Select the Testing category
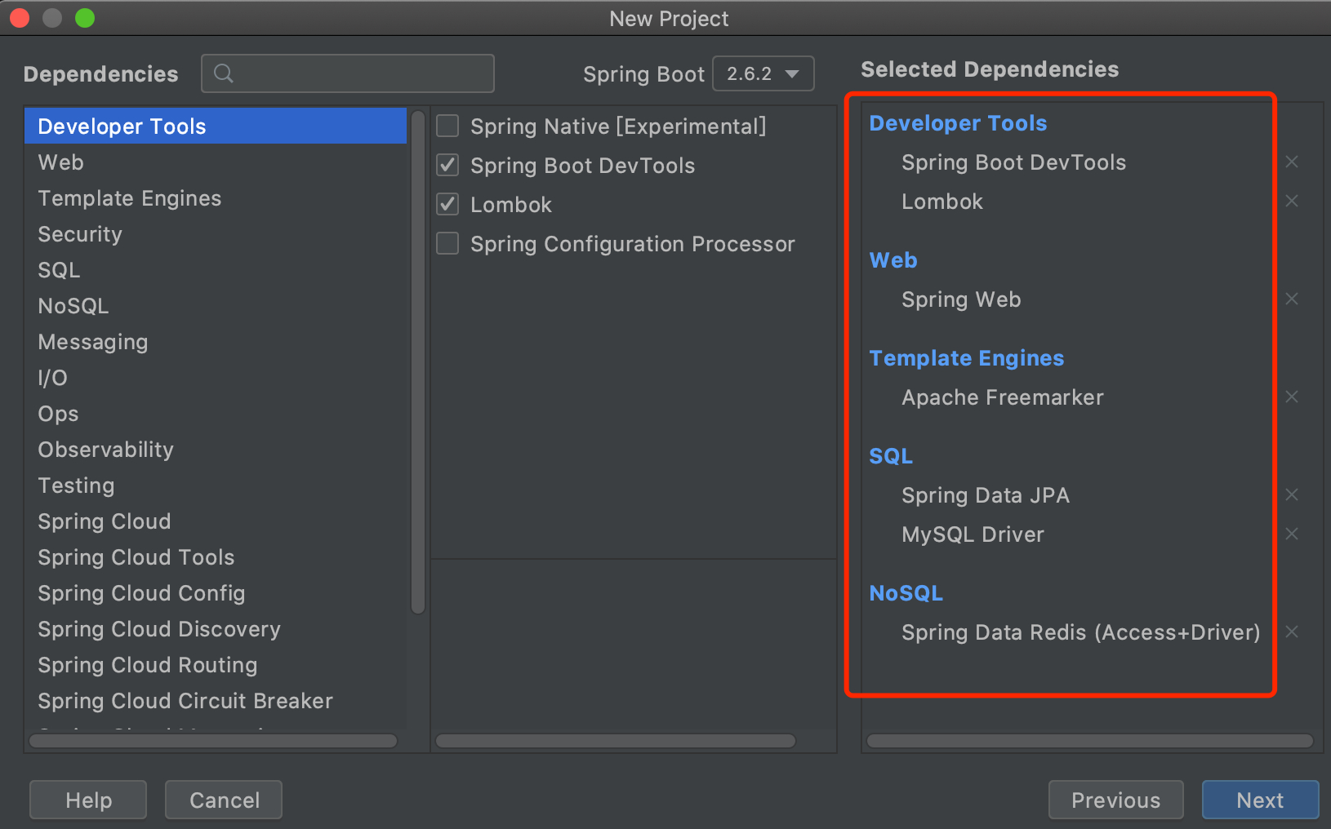The height and width of the screenshot is (829, 1331). 216,485
